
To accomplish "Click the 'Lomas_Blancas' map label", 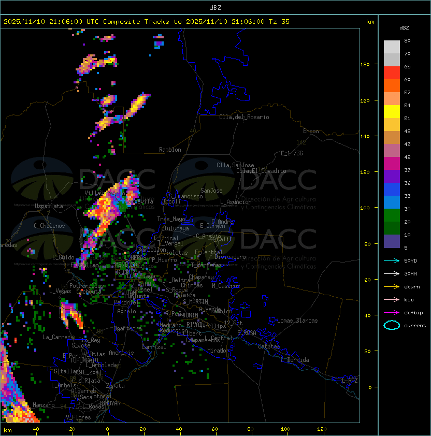I will click(297, 321).
